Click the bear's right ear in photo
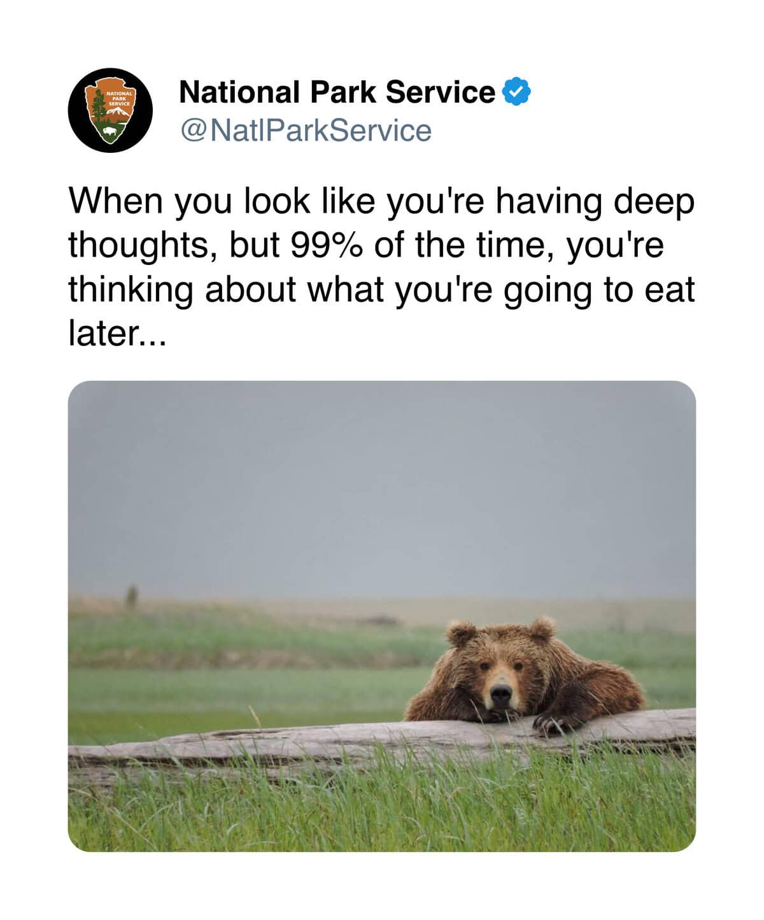The height and width of the screenshot is (920, 764). click(x=542, y=628)
